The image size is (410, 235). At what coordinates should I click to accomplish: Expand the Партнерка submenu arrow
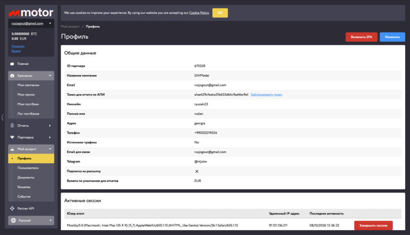tap(50, 137)
